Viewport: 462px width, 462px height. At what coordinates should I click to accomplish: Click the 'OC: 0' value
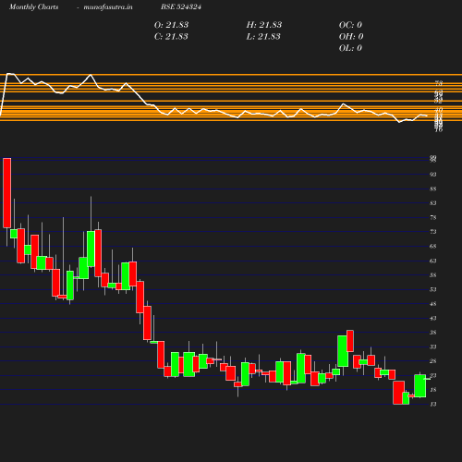coord(350,25)
